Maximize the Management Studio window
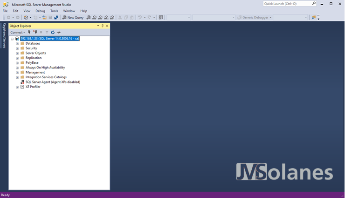The image size is (345, 198). [x=331, y=4]
